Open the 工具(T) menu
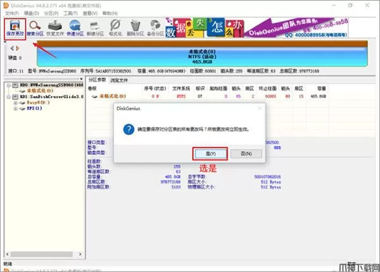Image resolution: width=380 pixels, height=272 pixels. [x=70, y=13]
